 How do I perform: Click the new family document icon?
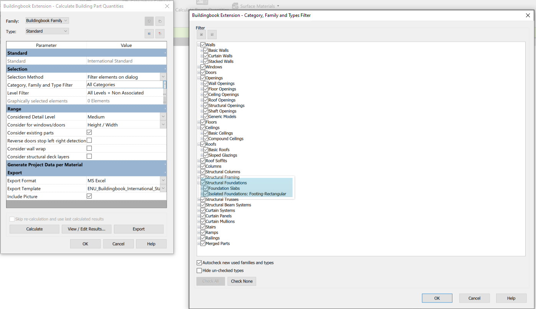point(149,21)
